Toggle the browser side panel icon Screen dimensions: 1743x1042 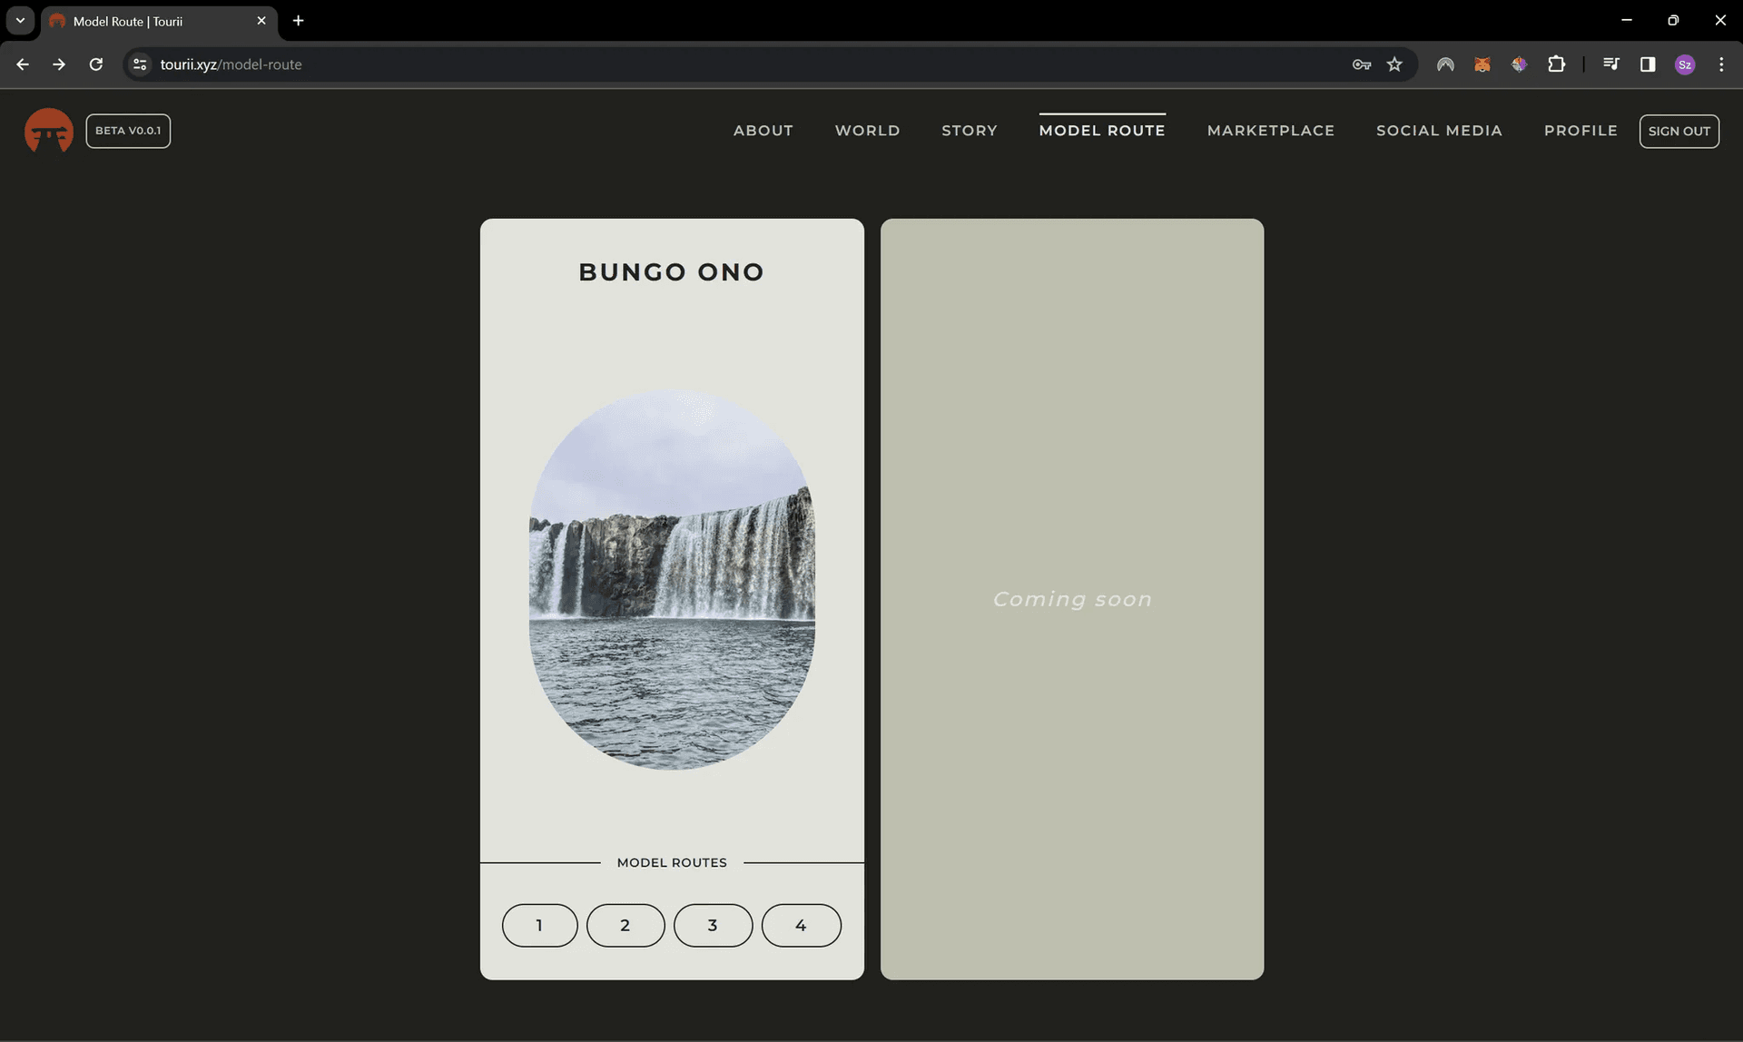[1647, 64]
